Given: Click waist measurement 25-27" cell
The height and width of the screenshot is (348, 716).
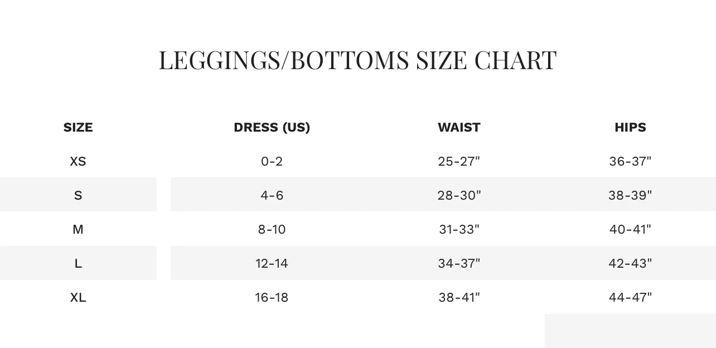Looking at the screenshot, I should (459, 161).
